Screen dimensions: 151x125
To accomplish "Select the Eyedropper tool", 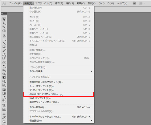I will [x=4, y=97].
